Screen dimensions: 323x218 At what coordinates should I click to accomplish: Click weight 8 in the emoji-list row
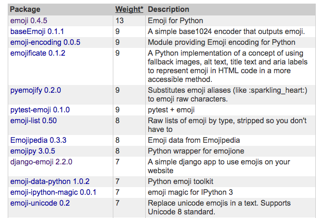117,121
